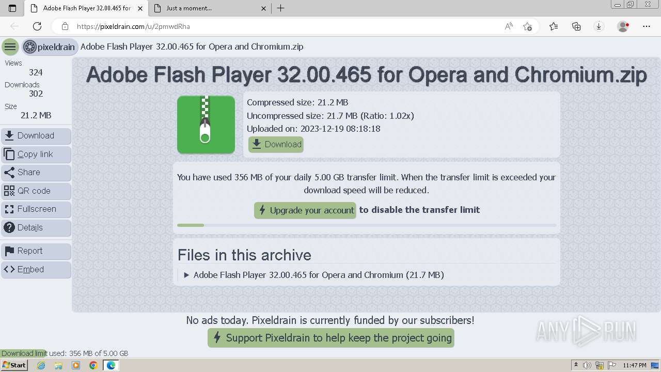Report this file

36,251
